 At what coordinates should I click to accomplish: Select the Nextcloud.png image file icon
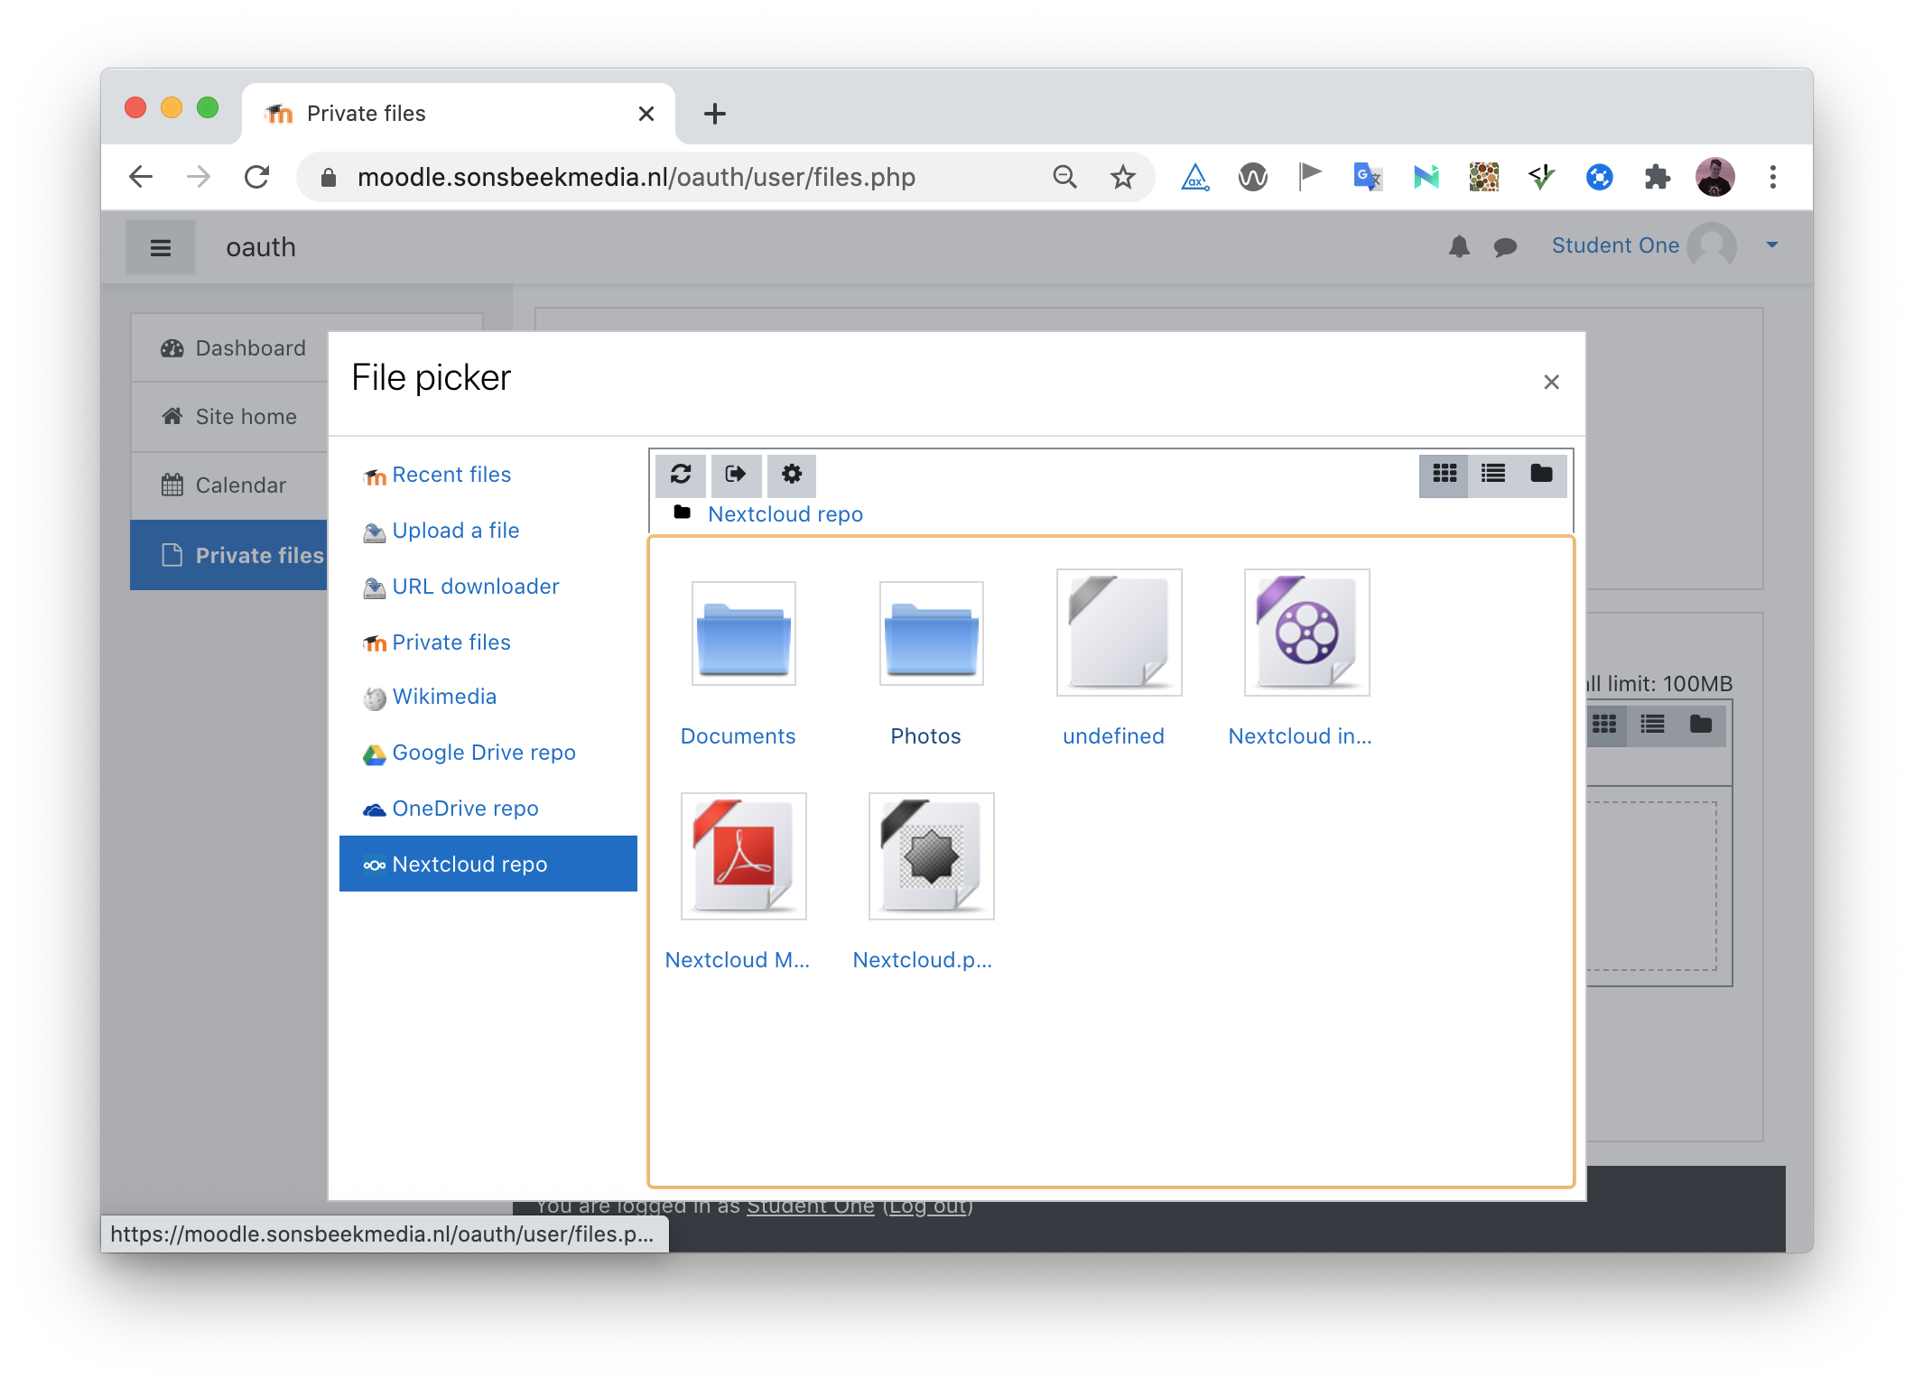932,856
